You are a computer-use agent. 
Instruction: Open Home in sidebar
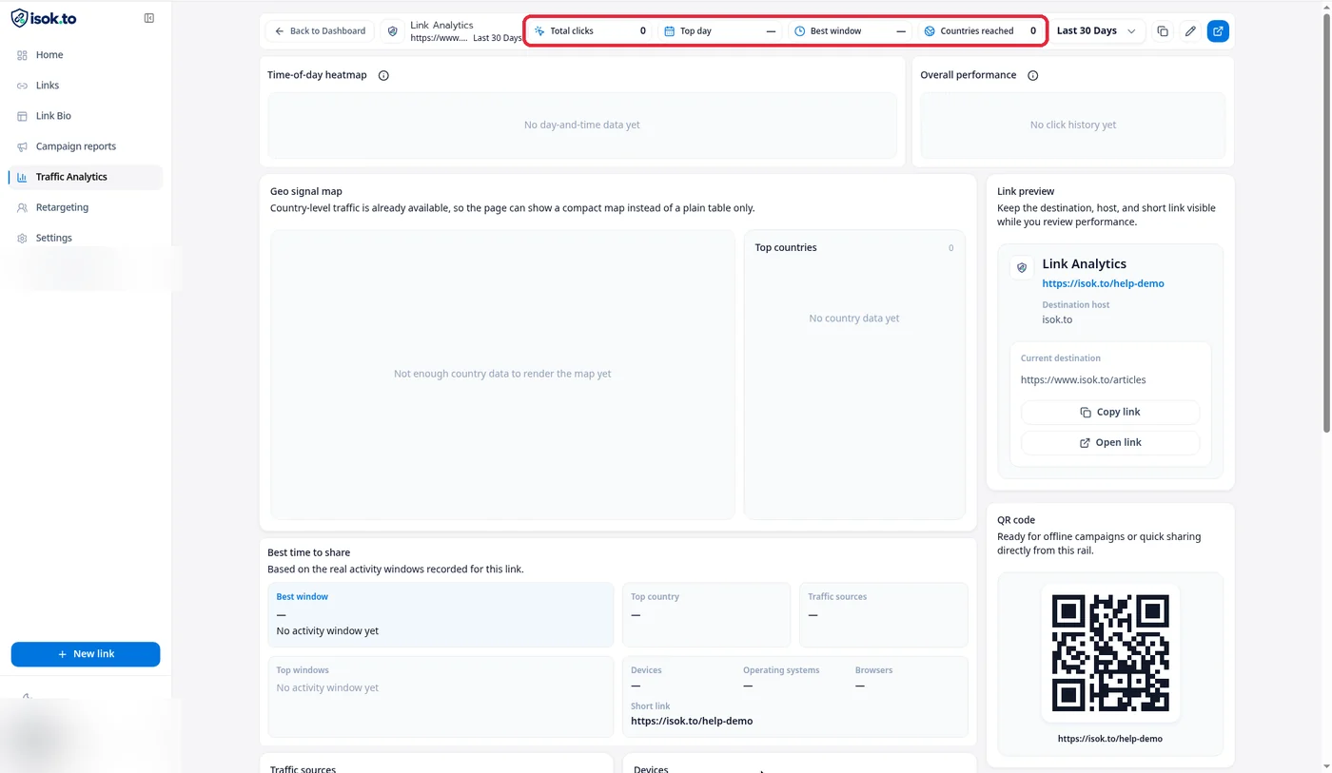86,55
